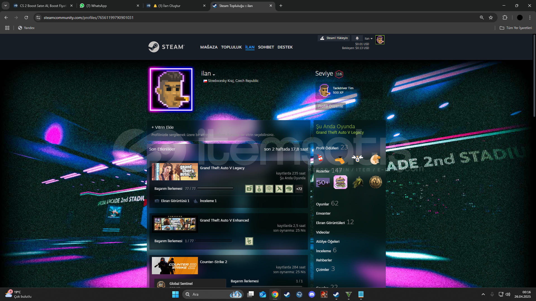Click the fourth GTA V Legacy achievement icon

pos(279,189)
